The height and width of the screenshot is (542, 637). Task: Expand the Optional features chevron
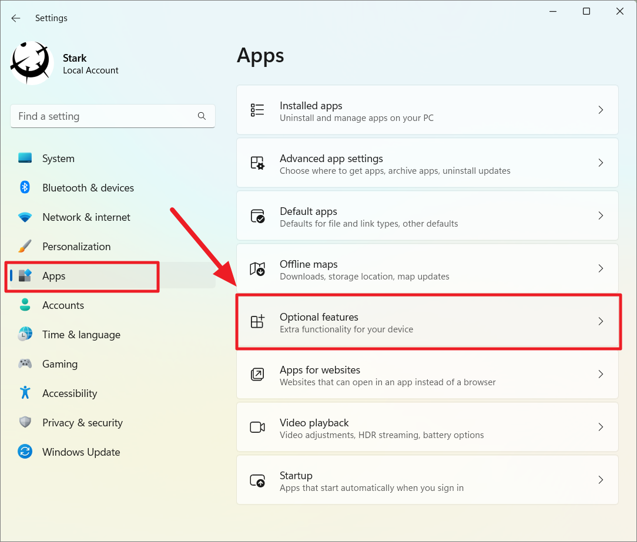pos(601,321)
